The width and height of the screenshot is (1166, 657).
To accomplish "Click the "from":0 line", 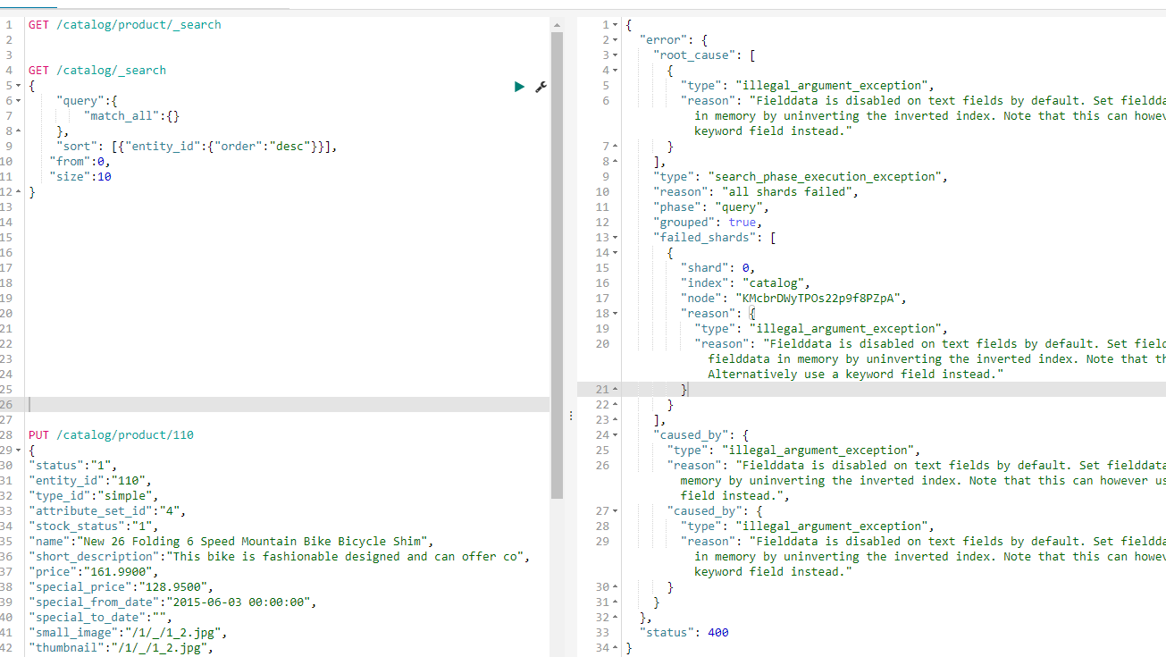I will [x=79, y=162].
